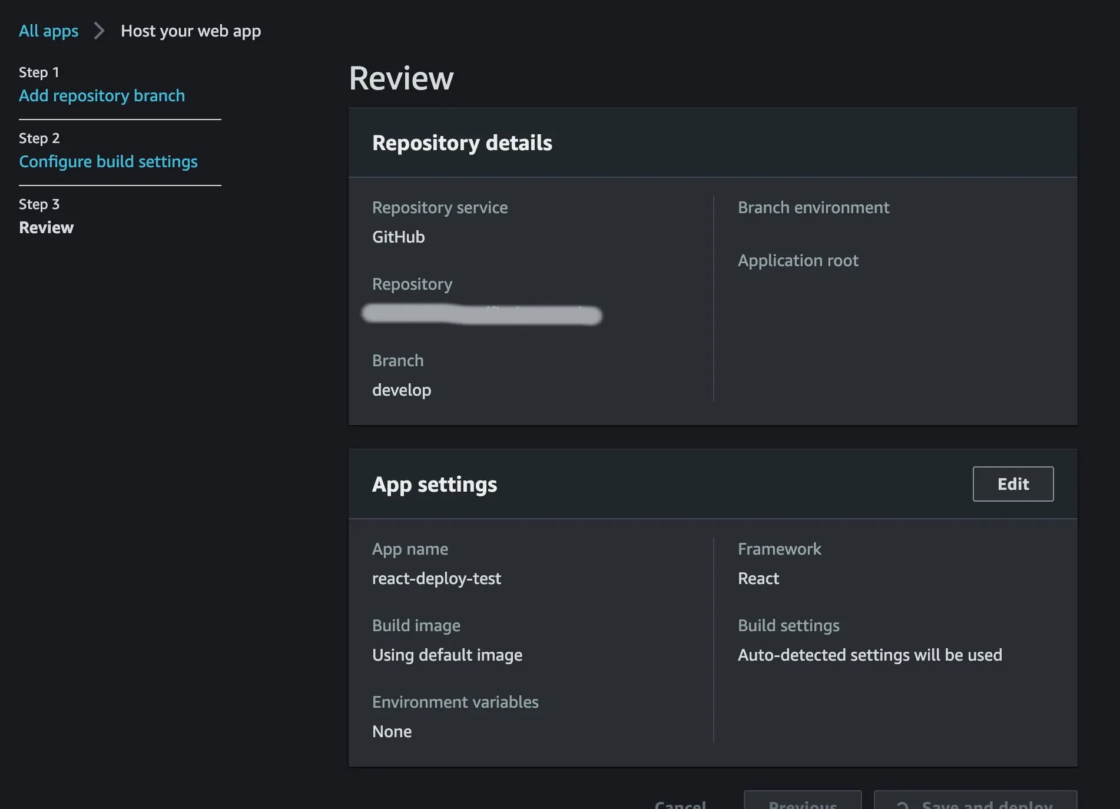Go to the All apps breadcrumb link
This screenshot has height=809, width=1120.
(x=48, y=31)
